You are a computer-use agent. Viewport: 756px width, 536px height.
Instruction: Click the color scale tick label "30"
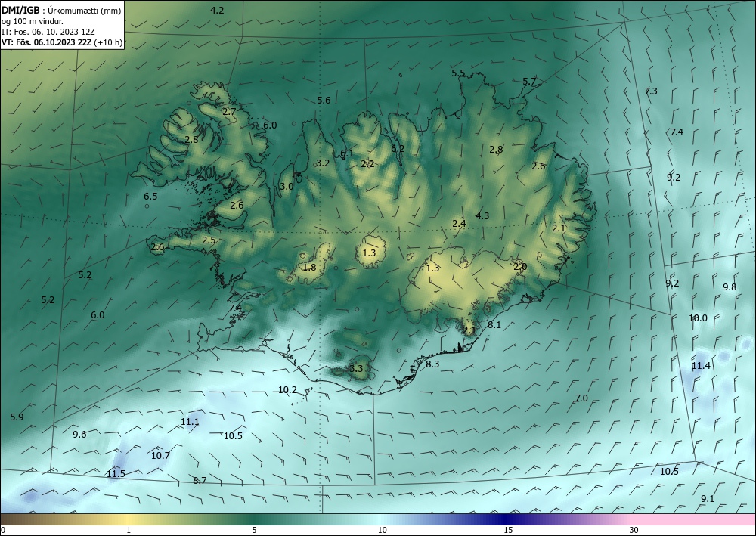point(634,531)
